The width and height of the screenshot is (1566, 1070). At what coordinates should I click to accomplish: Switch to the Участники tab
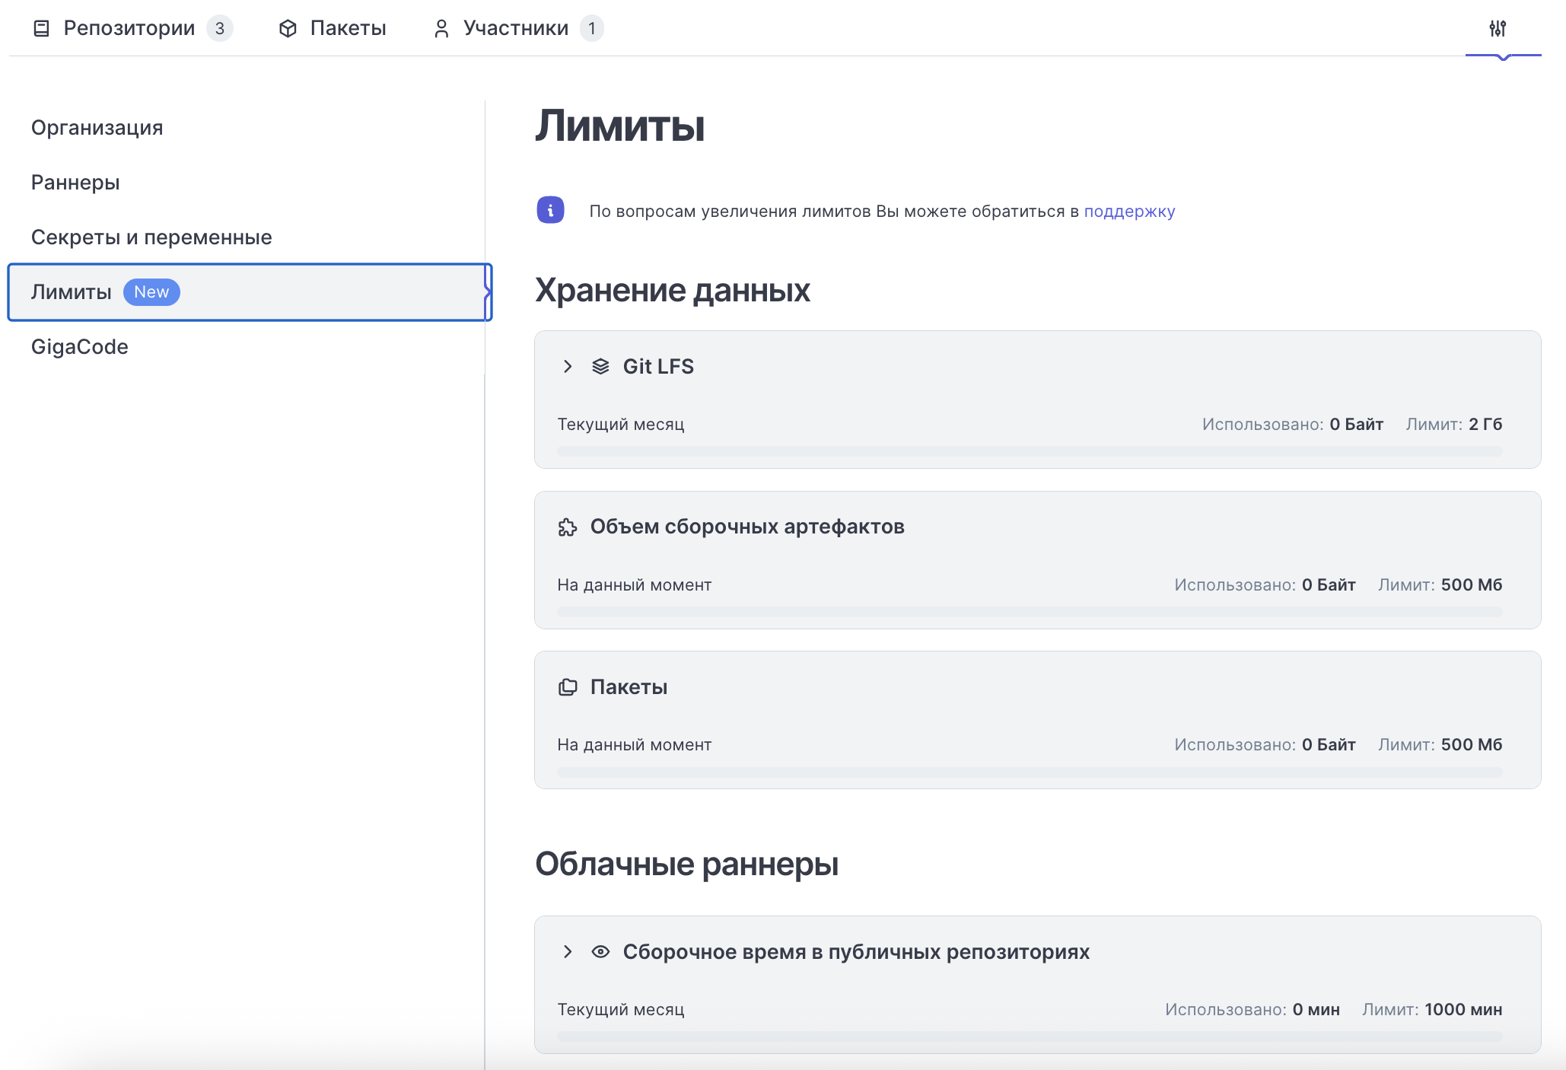pos(515,29)
